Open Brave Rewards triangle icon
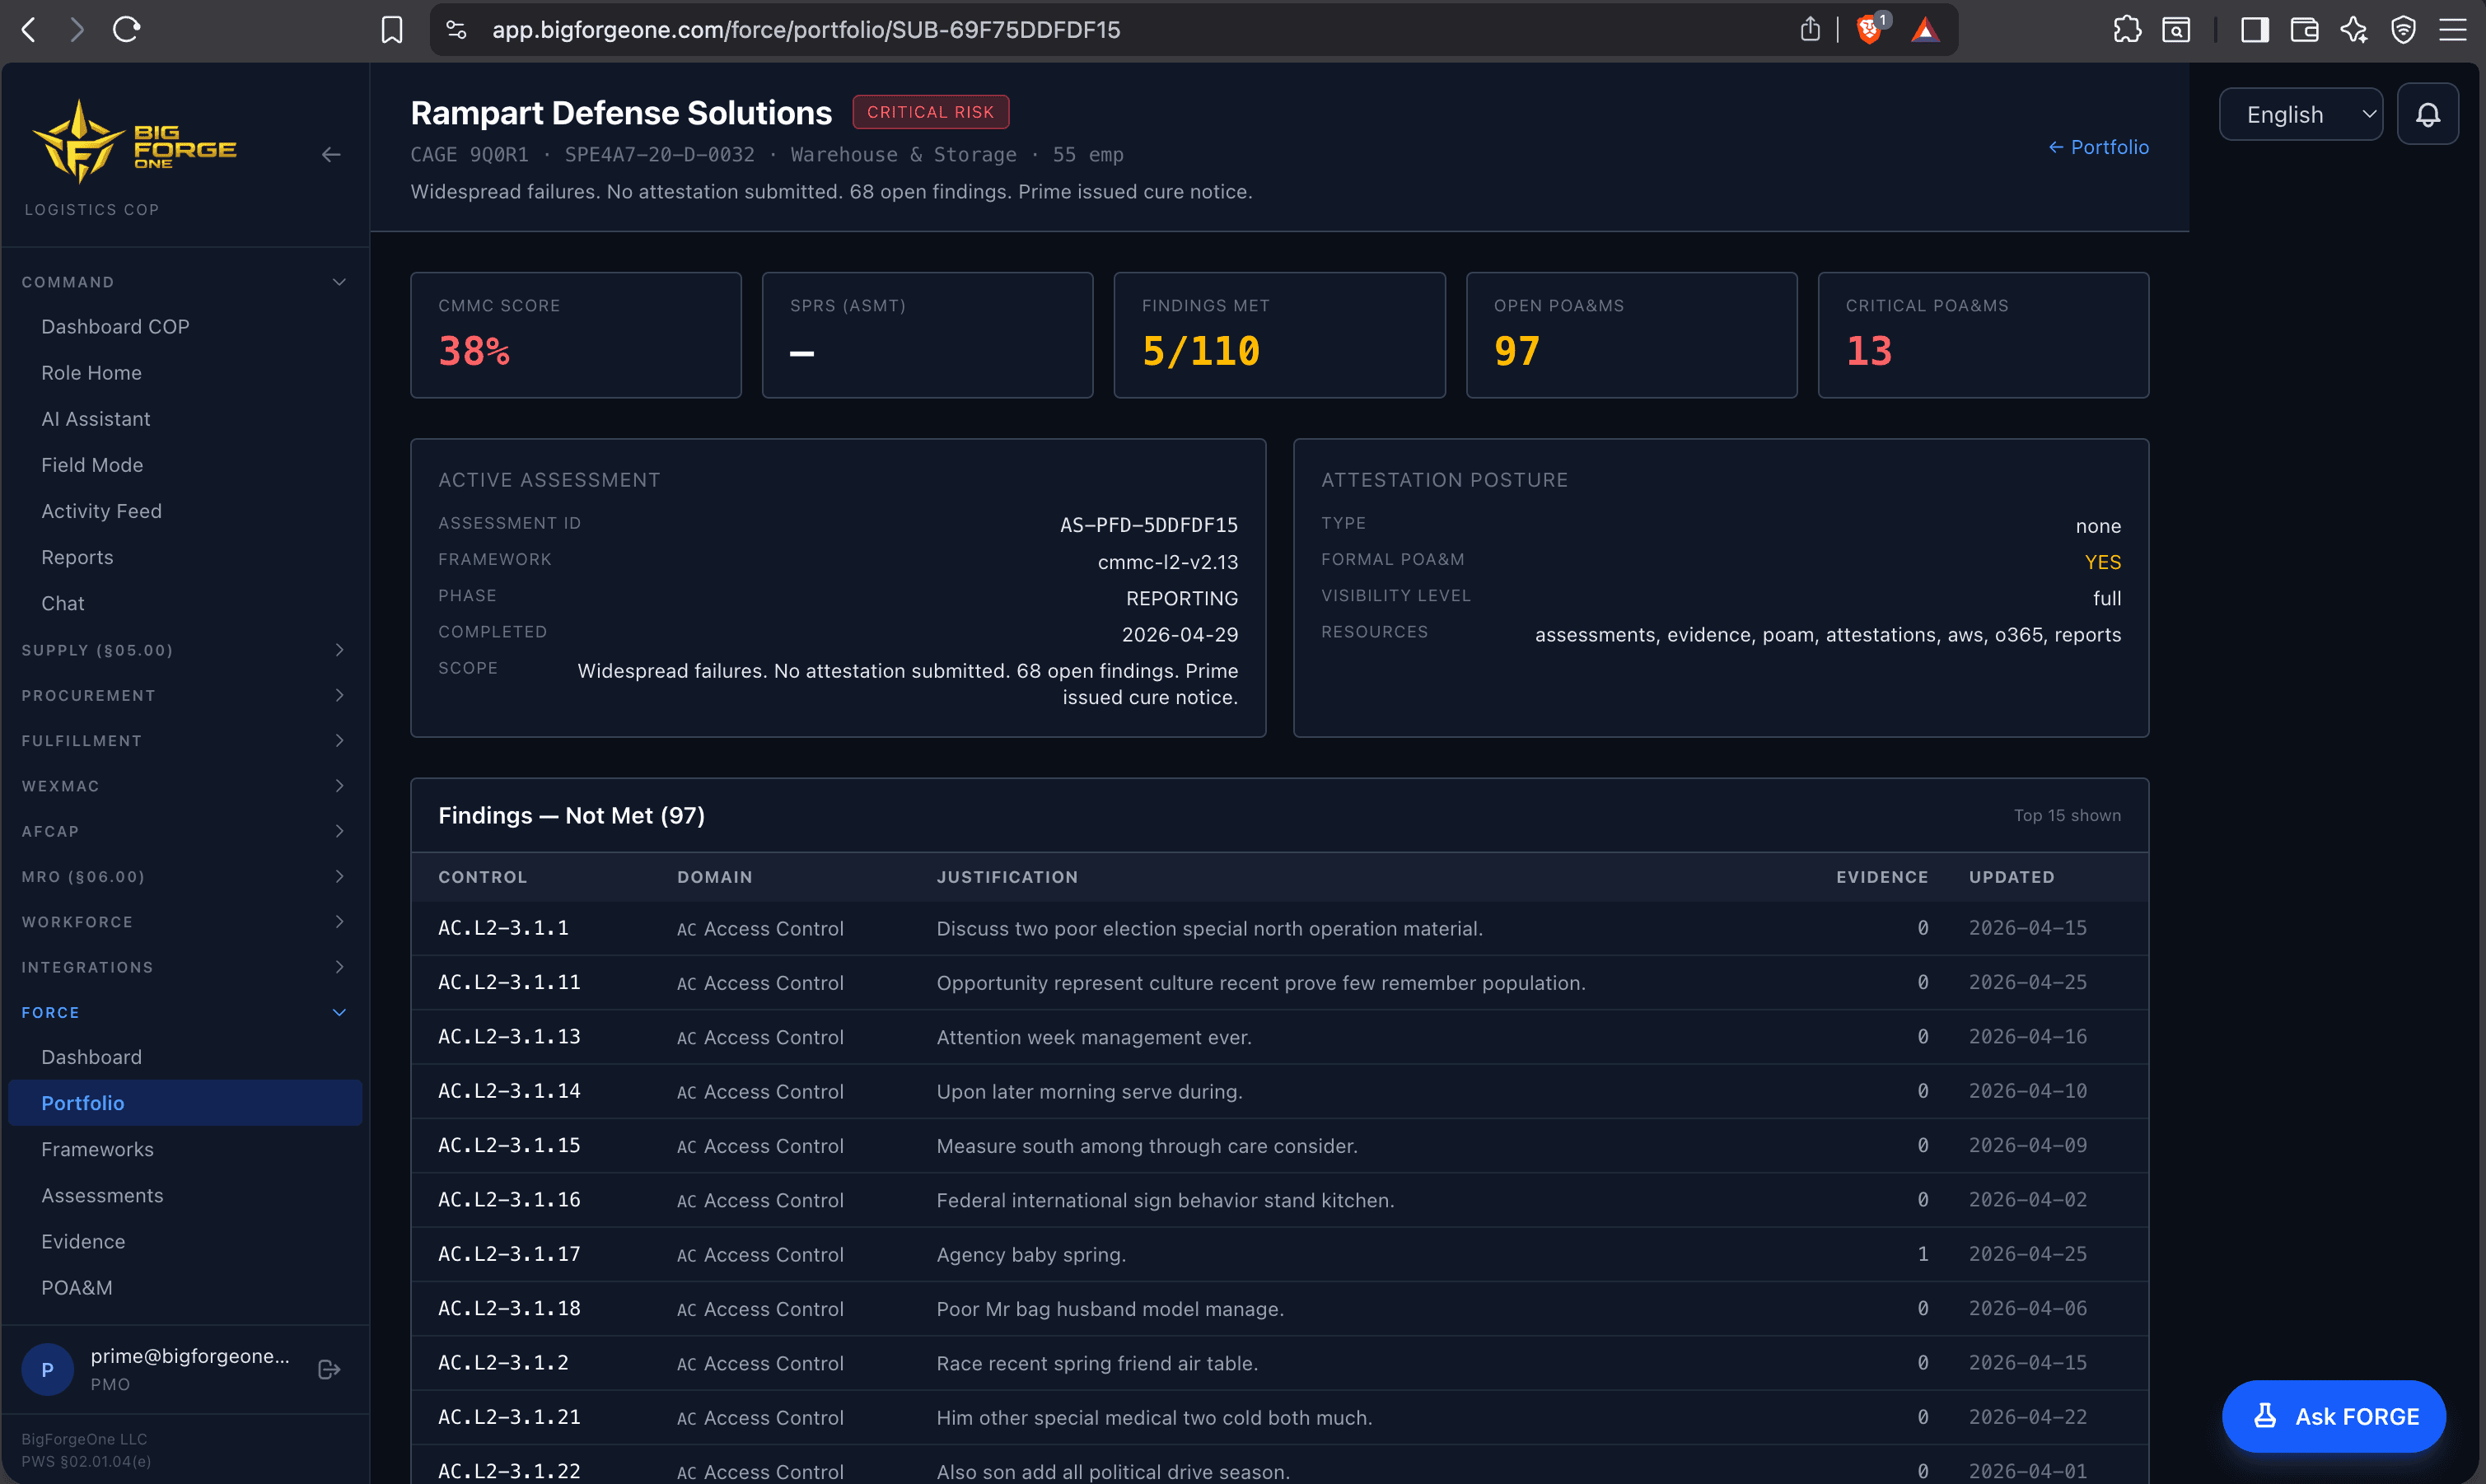 pyautogui.click(x=1925, y=30)
